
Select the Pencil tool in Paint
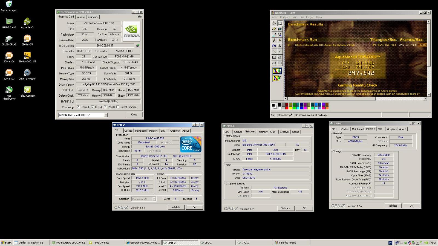click(274, 40)
